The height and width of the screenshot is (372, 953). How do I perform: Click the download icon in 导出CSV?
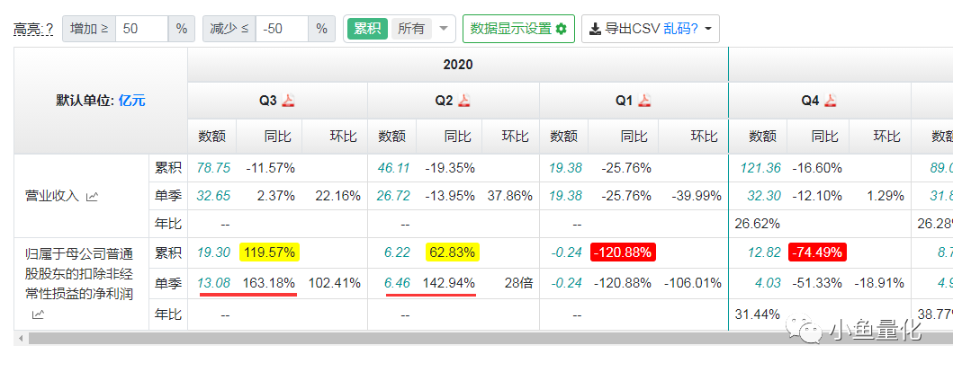pyautogui.click(x=596, y=29)
